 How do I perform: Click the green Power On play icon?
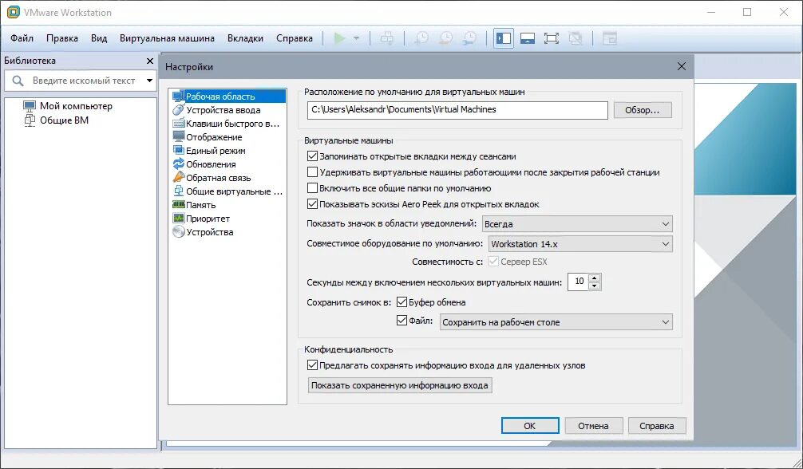[339, 38]
